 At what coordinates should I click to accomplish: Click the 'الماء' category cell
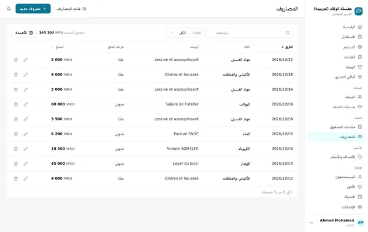247,134
